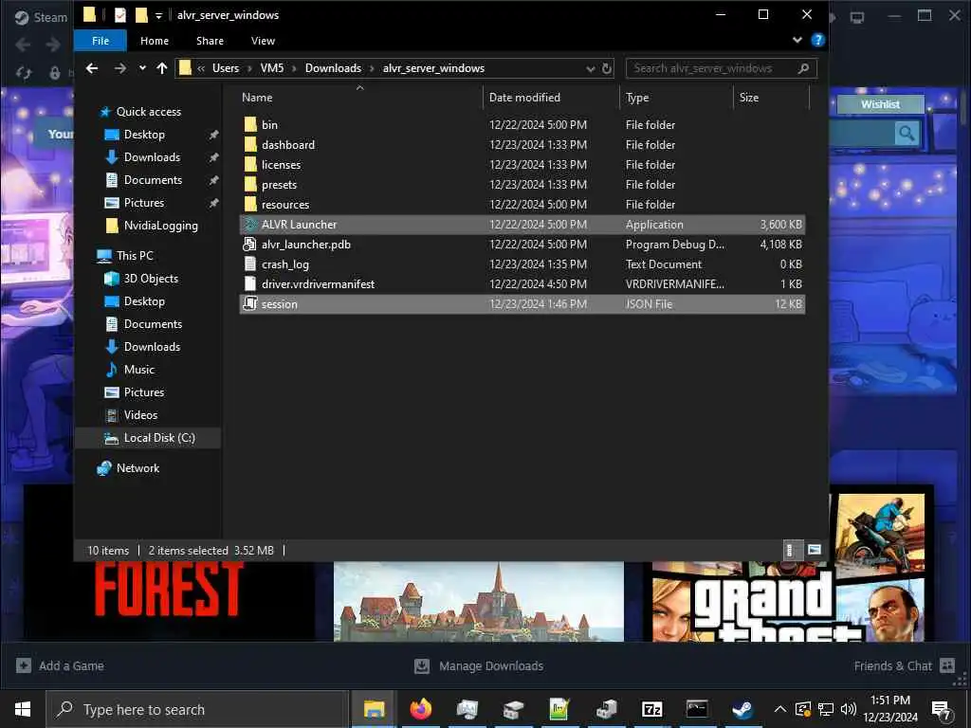This screenshot has height=728, width=971.
Task: Open Manage Downloads in Steam window
Action: pyautogui.click(x=479, y=666)
